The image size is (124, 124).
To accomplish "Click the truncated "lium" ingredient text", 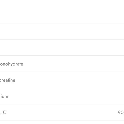I will coord(4,96).
